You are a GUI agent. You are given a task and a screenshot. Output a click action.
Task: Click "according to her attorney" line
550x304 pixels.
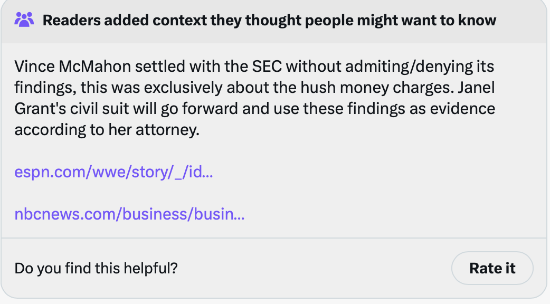[x=107, y=130]
